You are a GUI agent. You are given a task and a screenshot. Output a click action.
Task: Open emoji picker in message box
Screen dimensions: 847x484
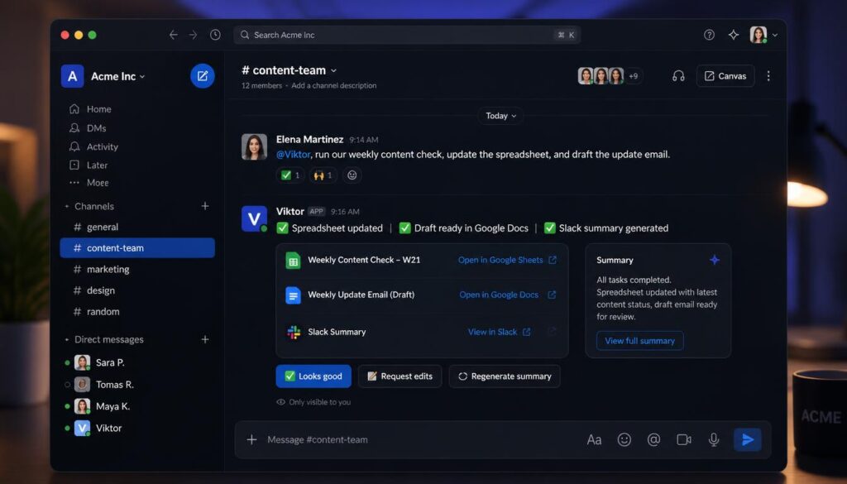coord(624,439)
